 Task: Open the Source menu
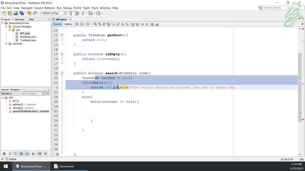coord(39,8)
